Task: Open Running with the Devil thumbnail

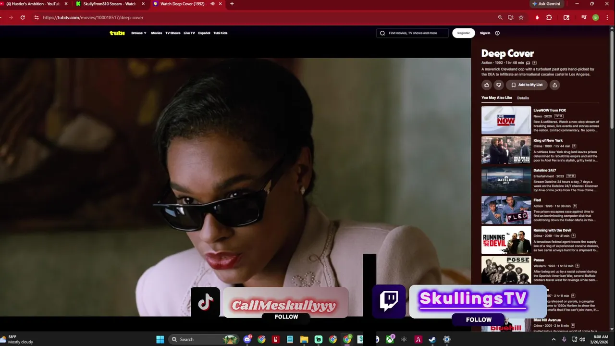Action: coord(506,240)
